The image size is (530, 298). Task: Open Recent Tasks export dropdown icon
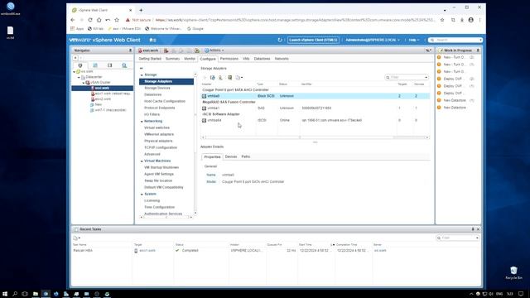(x=77, y=238)
